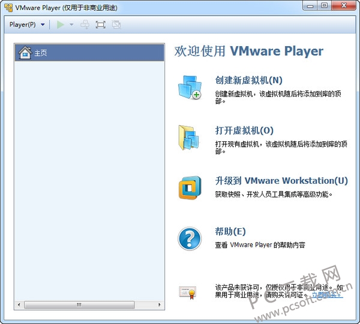360x324 pixels.
Task: Click library horizontal scrollbar left arrow
Action: [19, 305]
